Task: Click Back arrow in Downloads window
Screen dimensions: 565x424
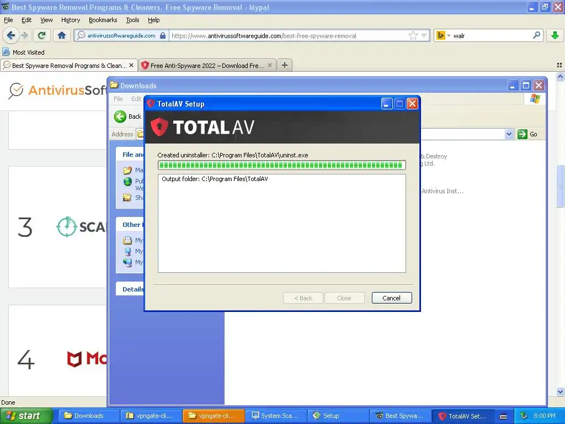Action: coord(127,116)
